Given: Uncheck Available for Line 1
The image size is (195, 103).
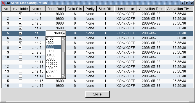Looking at the screenshot, I should (x=20, y=14).
